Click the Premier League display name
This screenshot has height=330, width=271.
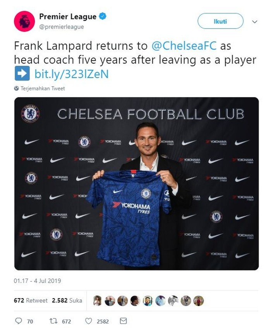(68, 16)
